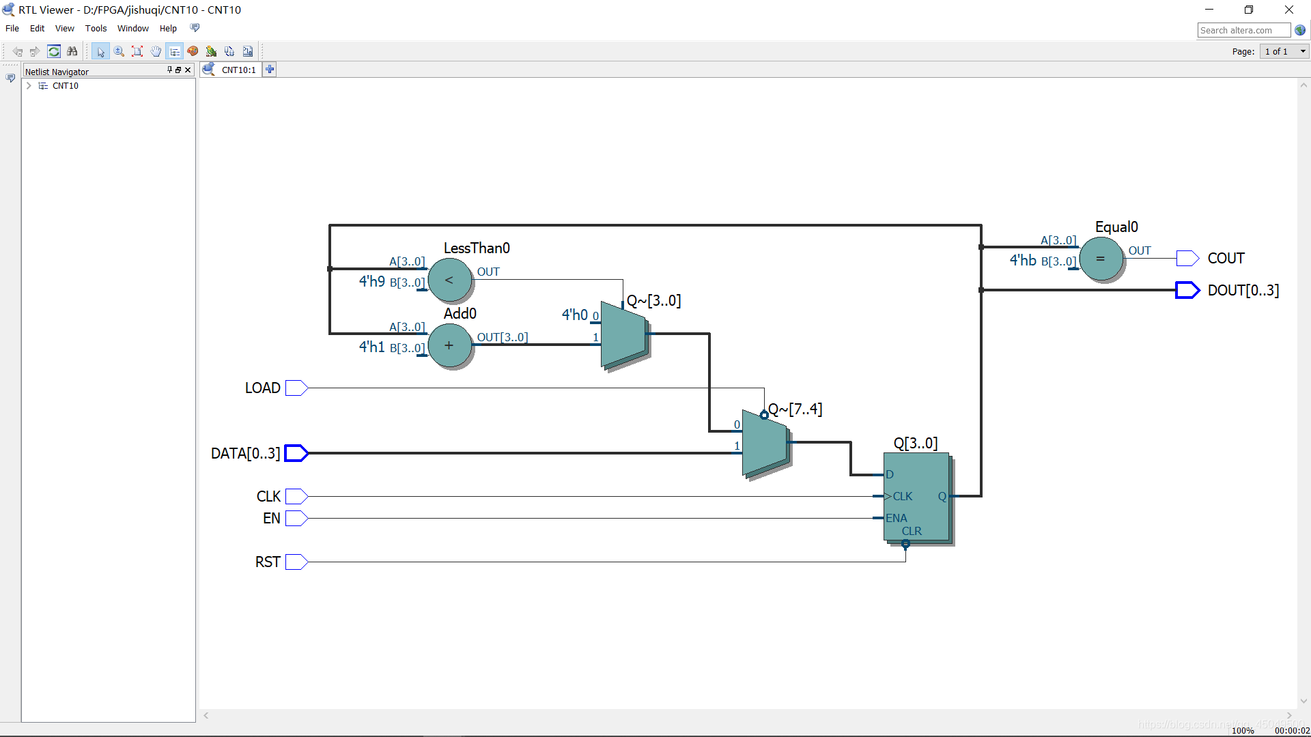Select the DATA[0..3] input pin
This screenshot has width=1311, height=737.
point(297,453)
